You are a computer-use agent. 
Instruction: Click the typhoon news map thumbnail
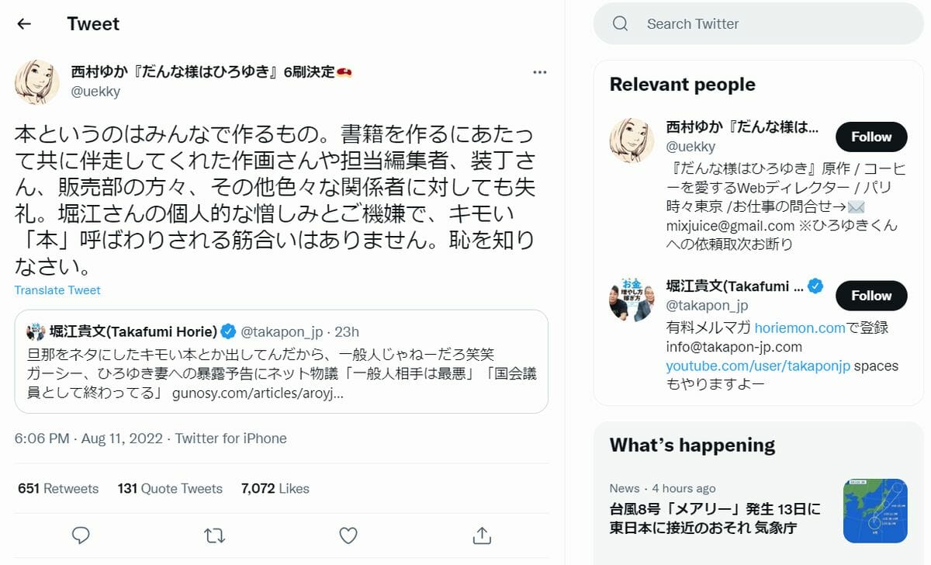pyautogui.click(x=874, y=510)
